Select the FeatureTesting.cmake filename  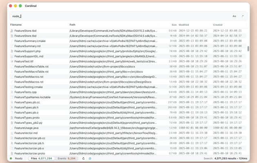[x=29, y=87]
